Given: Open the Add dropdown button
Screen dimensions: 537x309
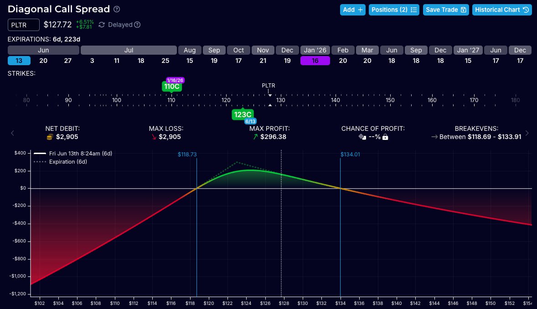Looking at the screenshot, I should tap(352, 10).
